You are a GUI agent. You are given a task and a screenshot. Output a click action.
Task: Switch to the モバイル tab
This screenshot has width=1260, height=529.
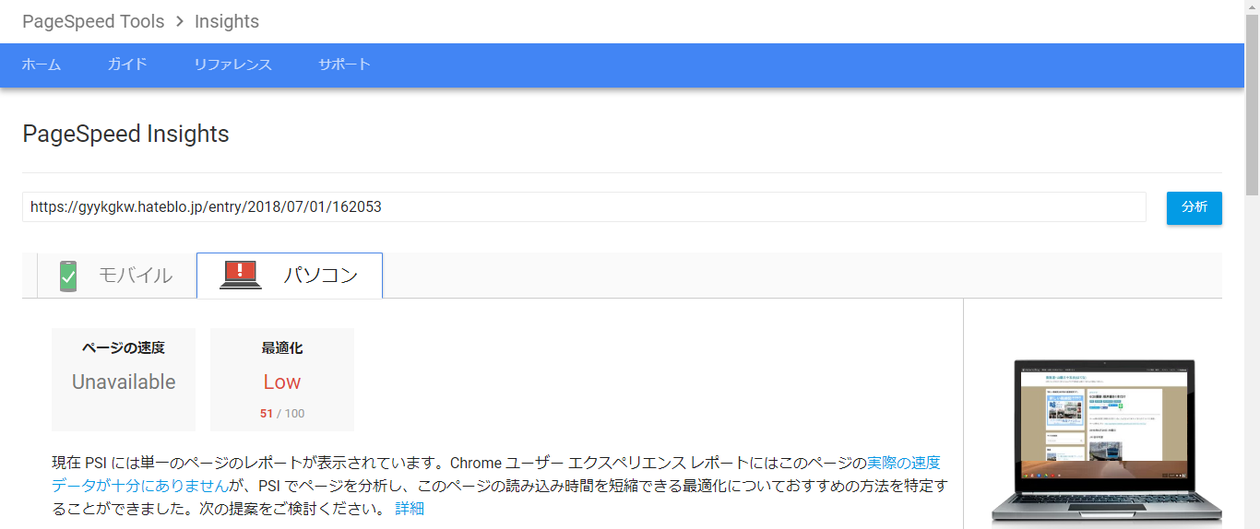coord(116,276)
